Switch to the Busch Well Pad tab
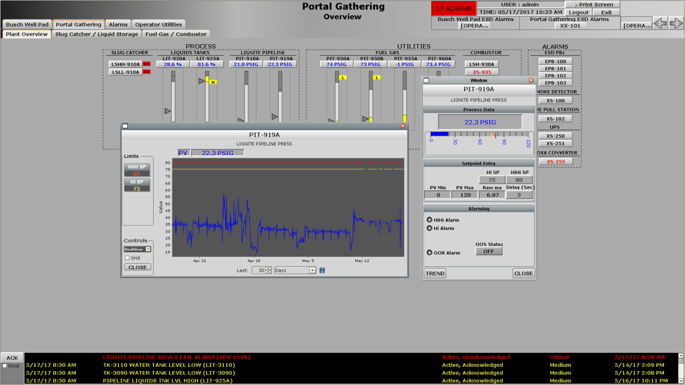The image size is (685, 385). [x=27, y=24]
